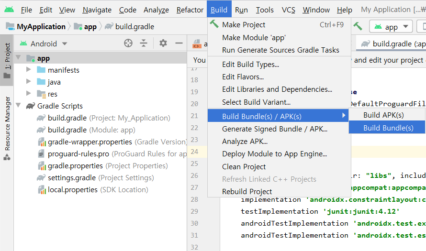Open the Refactor menu
This screenshot has width=426, height=251.
[190, 10]
